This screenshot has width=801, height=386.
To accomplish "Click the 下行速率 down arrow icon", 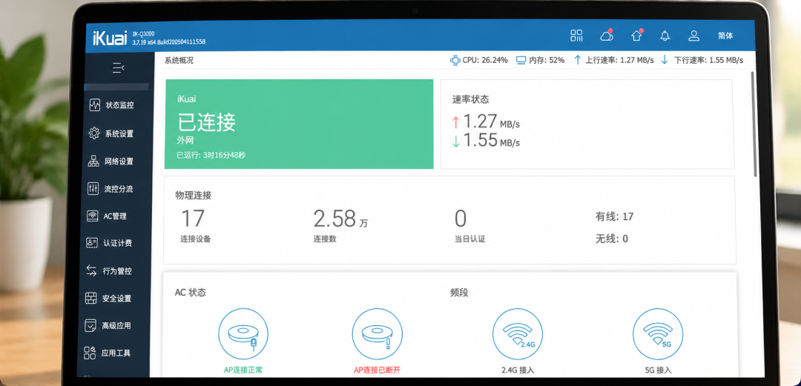I will (x=664, y=60).
